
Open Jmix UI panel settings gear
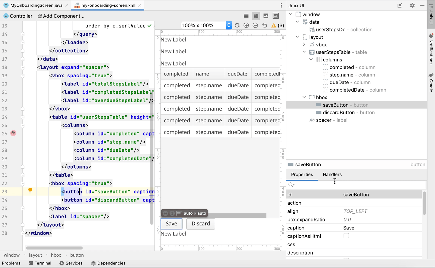[412, 5]
